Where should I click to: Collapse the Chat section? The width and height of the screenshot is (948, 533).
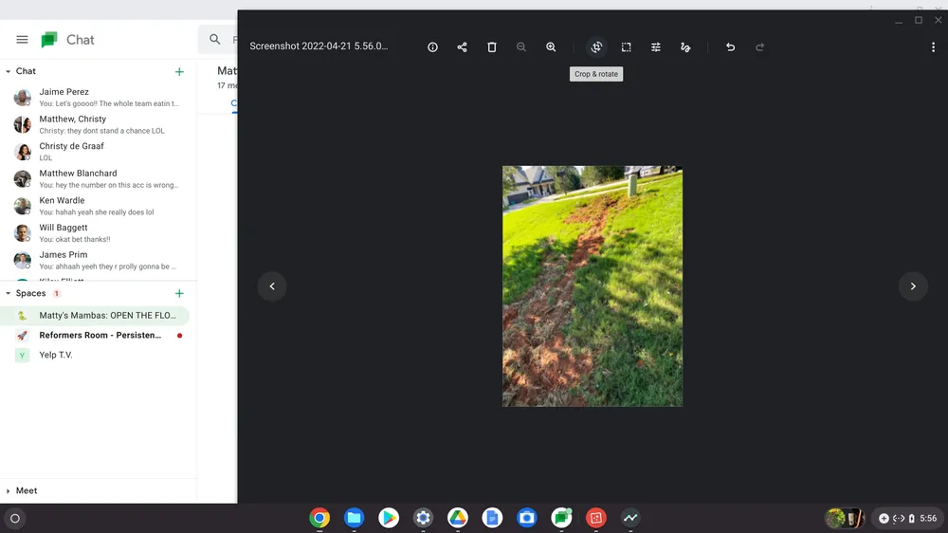[9, 71]
